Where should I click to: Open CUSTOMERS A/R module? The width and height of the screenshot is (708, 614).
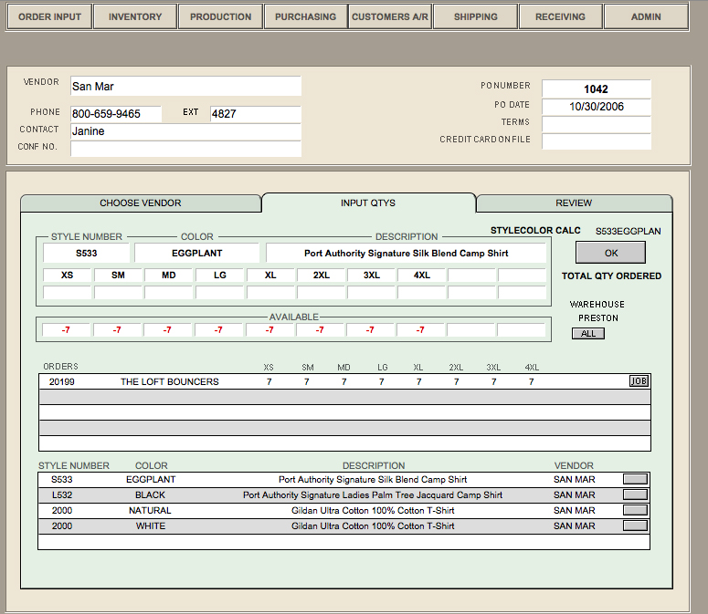click(390, 16)
